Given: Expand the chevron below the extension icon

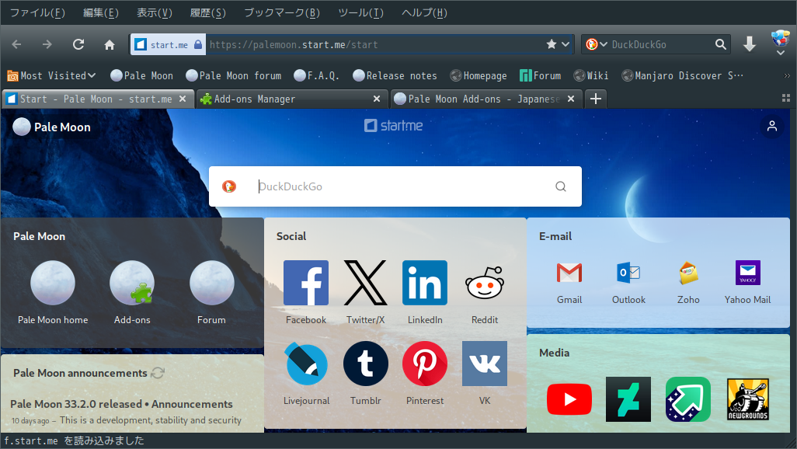Looking at the screenshot, I should (780, 53).
